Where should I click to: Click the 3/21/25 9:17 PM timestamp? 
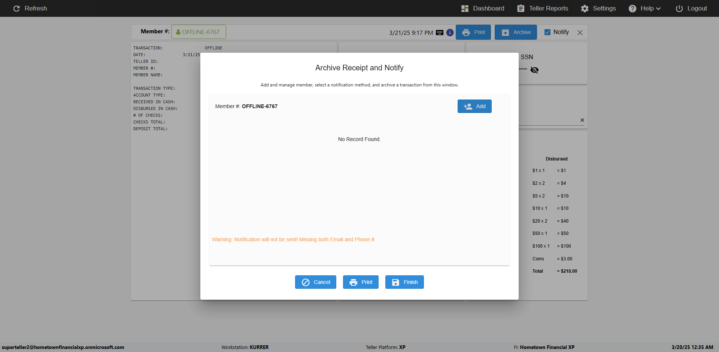click(x=411, y=33)
